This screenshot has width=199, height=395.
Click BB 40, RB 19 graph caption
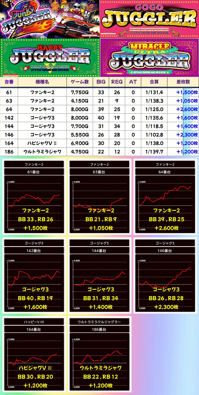[x=35, y=298]
